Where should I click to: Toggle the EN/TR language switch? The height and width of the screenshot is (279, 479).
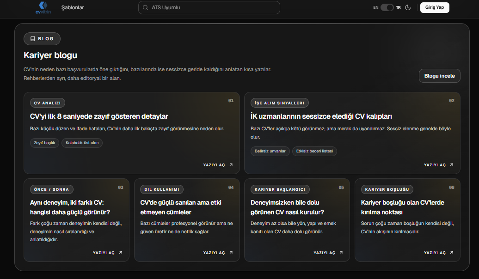point(387,8)
